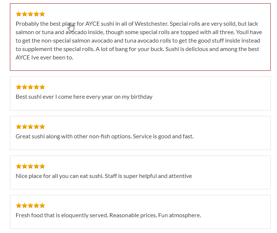Click first star of non-fish options review

(19, 127)
